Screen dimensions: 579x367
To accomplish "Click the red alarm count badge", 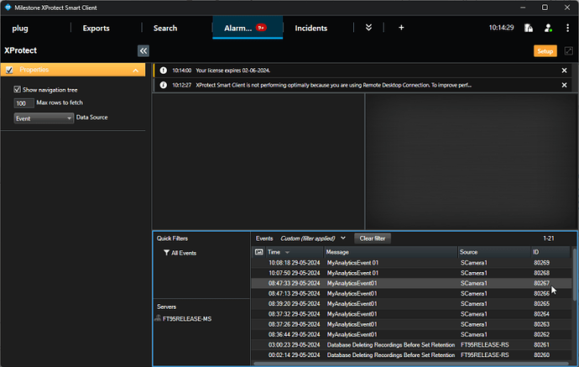I will [261, 28].
